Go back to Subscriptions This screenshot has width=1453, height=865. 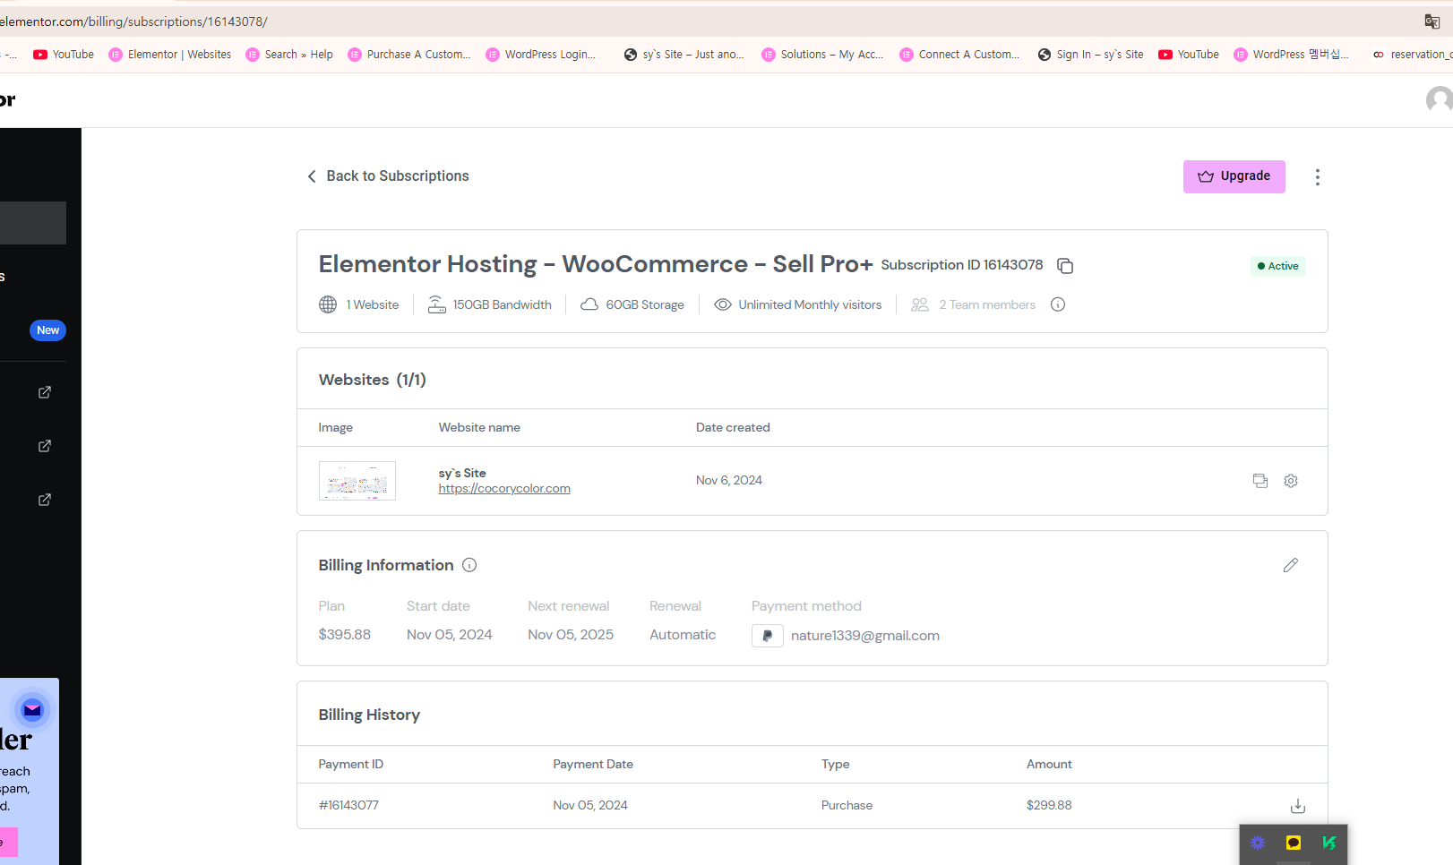point(389,176)
